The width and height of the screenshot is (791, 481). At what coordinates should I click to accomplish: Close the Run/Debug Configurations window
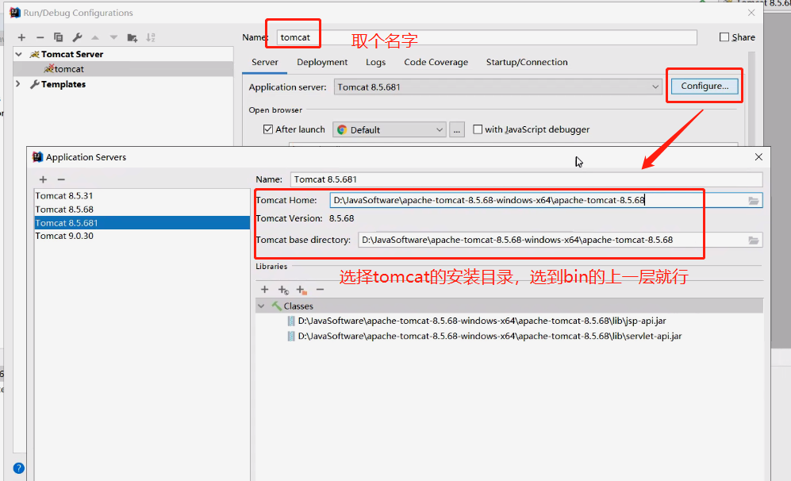[x=751, y=13]
